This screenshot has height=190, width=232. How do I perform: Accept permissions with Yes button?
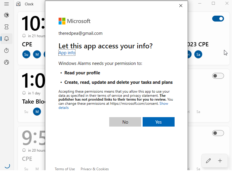tap(159, 122)
